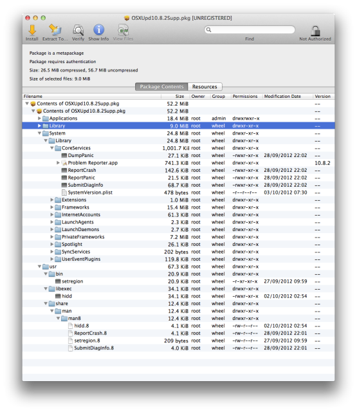Expand the SyncServices folder triangle
This screenshot has width=357, height=412.
[x=52, y=252]
